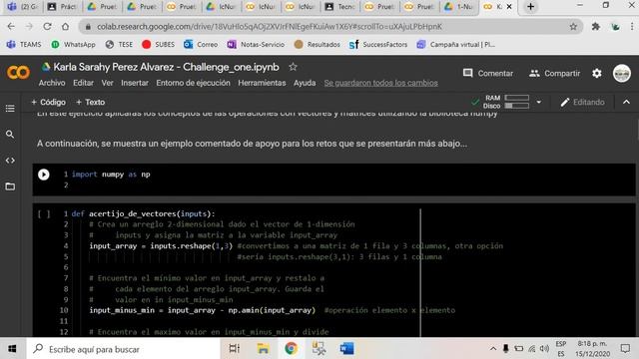Screen dimensions: 639x359
Task: Open the Campaña virtual bookmark
Action: click(456, 44)
